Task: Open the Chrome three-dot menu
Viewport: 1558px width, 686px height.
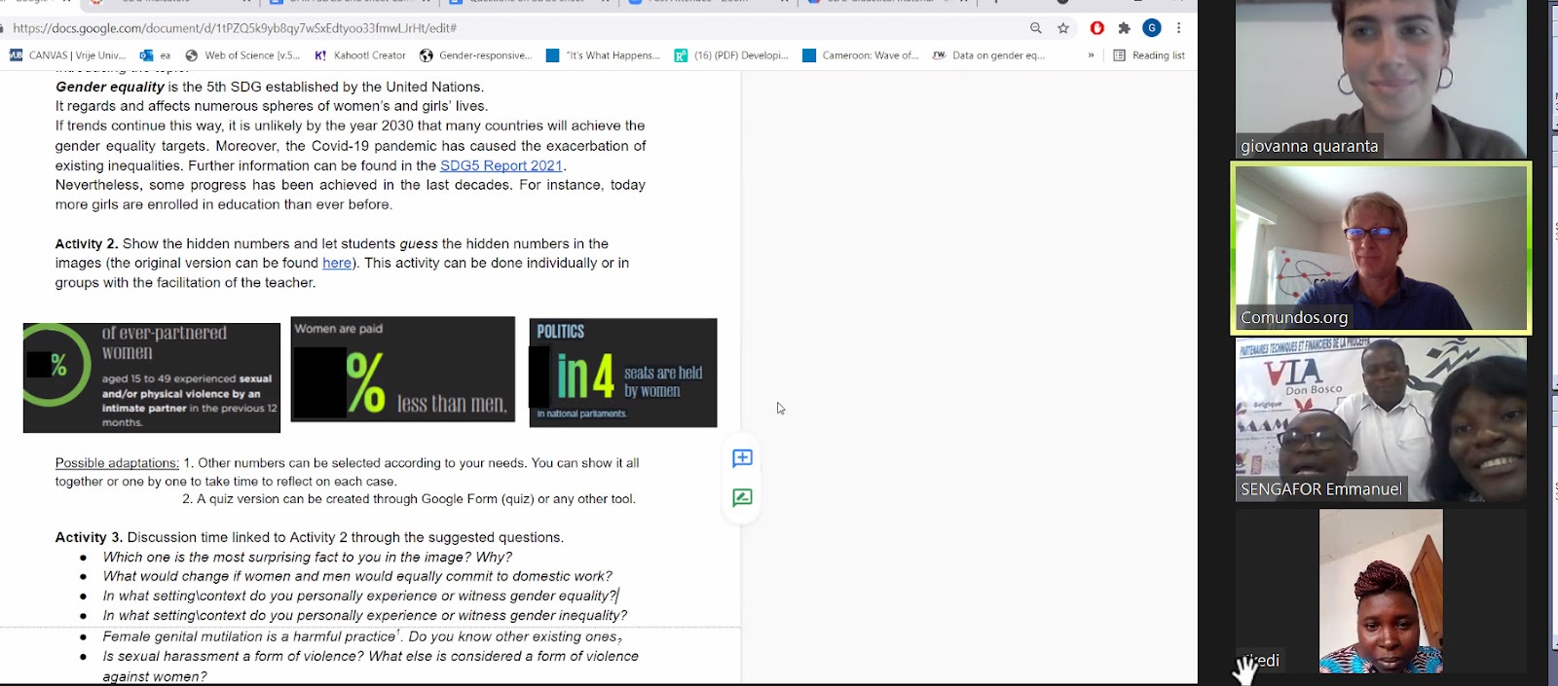Action: (x=1178, y=28)
